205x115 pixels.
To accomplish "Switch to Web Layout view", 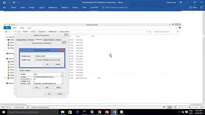I will click(x=175, y=107).
